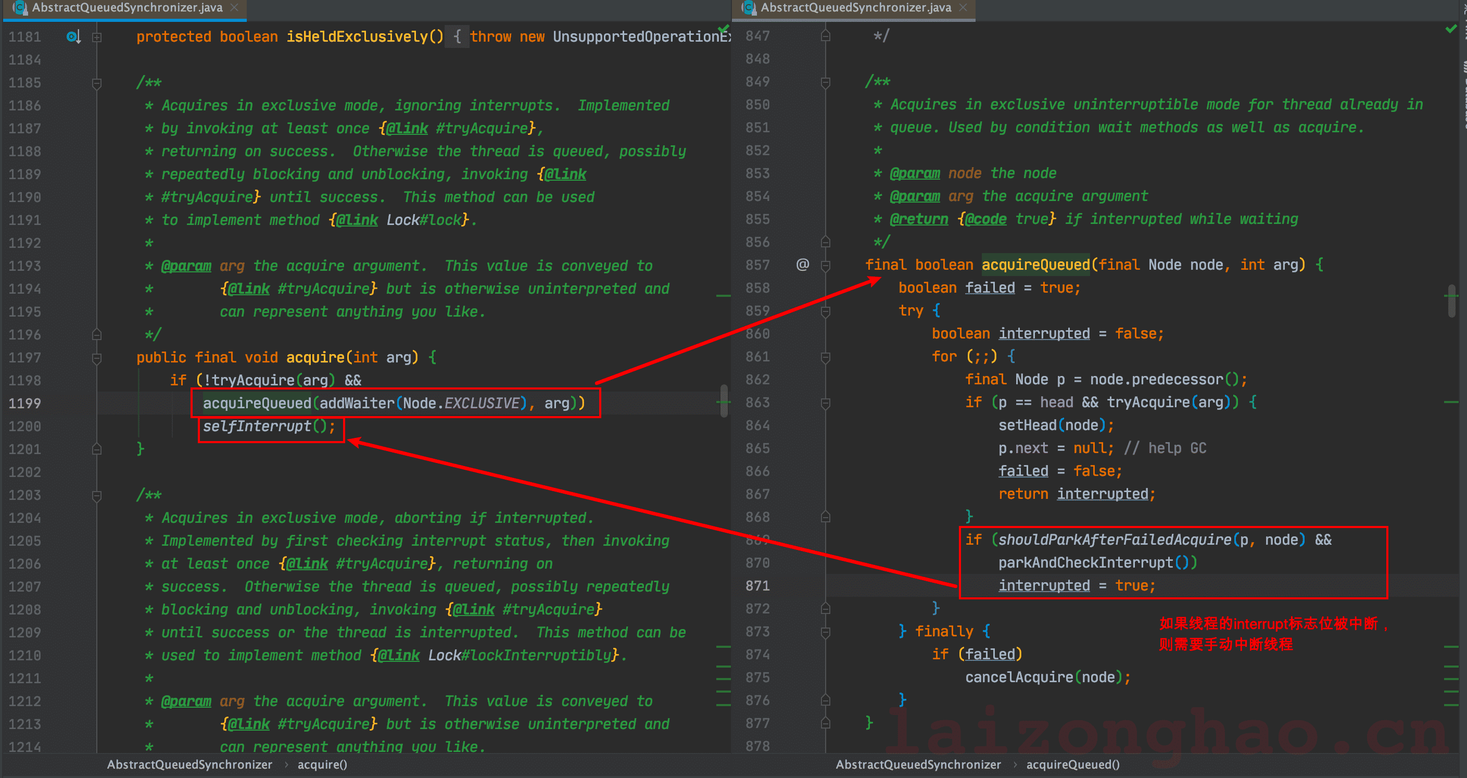Switch to the left AbstractQueuedSynchronizer.java tab
1467x778 pixels.
pyautogui.click(x=127, y=7)
